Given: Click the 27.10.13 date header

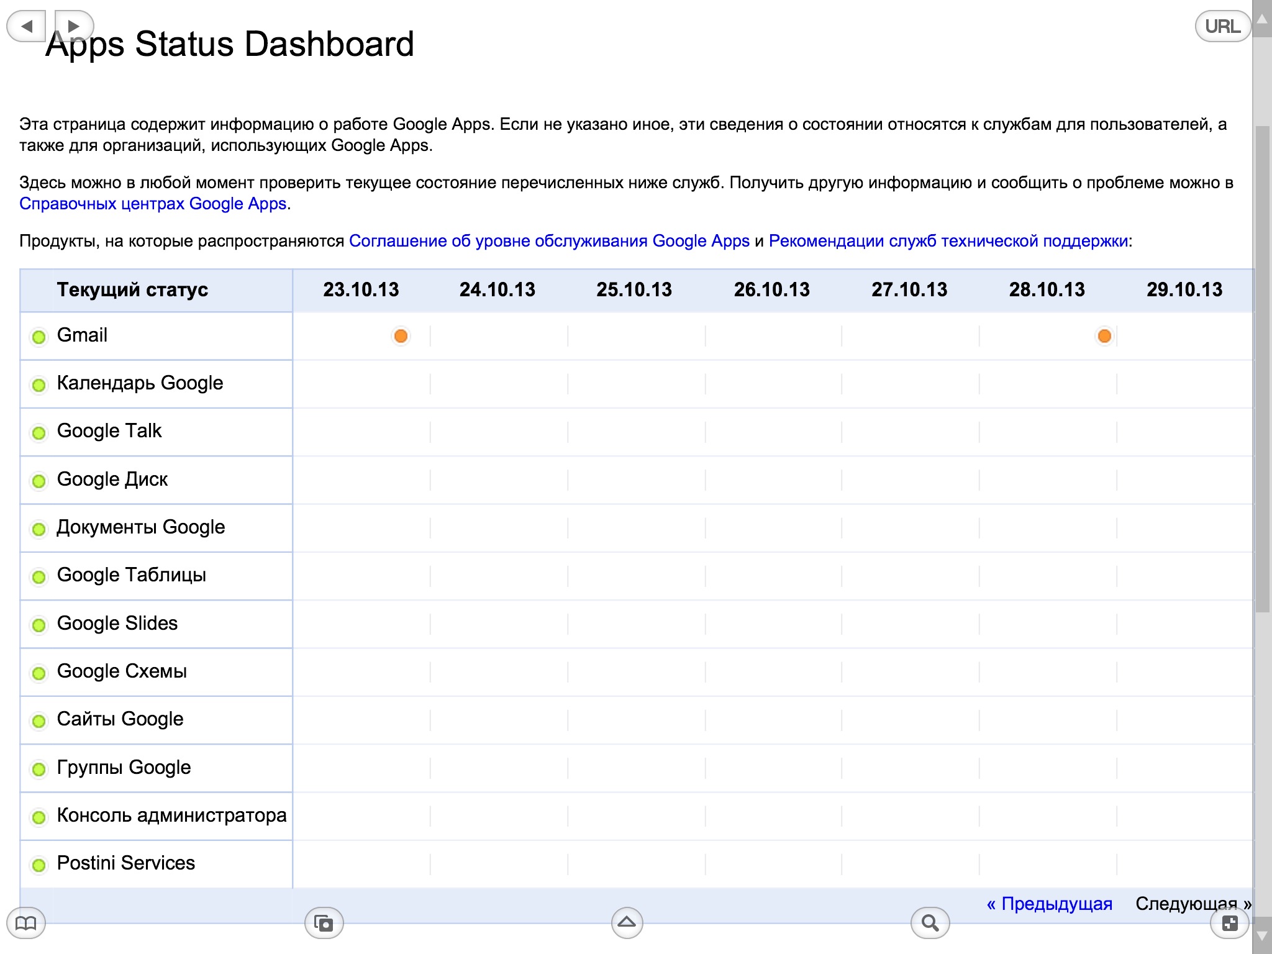Looking at the screenshot, I should coord(909,289).
